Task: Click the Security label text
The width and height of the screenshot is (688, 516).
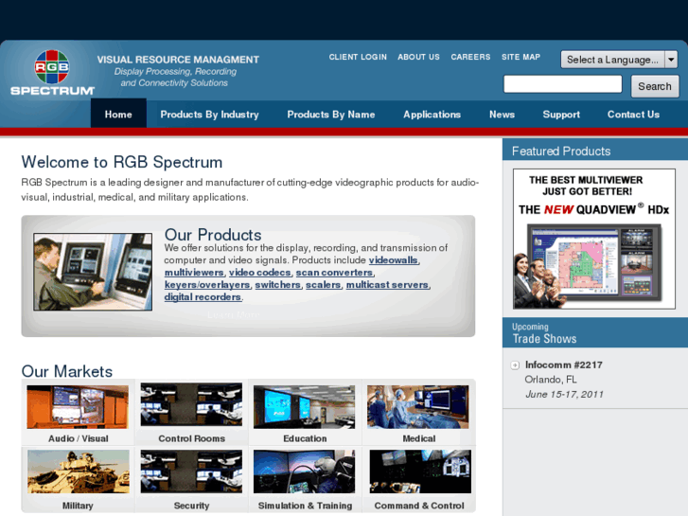Action: point(191,506)
